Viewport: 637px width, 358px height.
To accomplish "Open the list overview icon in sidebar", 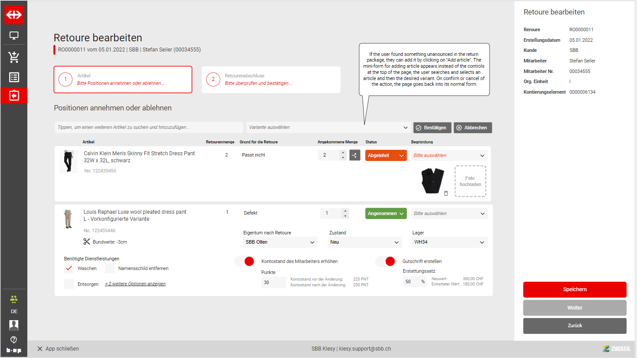I will (x=14, y=77).
